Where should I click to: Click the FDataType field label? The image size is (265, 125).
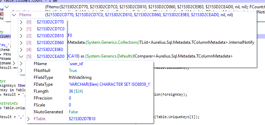[43, 84]
